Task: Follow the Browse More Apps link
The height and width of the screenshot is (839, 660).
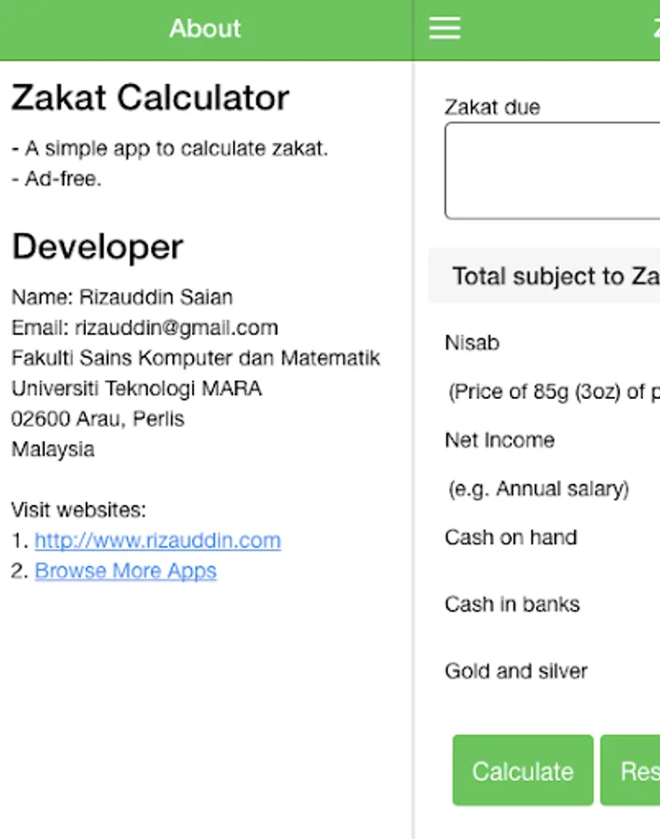Action: (126, 571)
